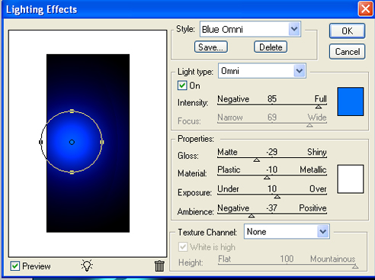
Task: Click the Gloss slider thumb
Action: point(257,159)
